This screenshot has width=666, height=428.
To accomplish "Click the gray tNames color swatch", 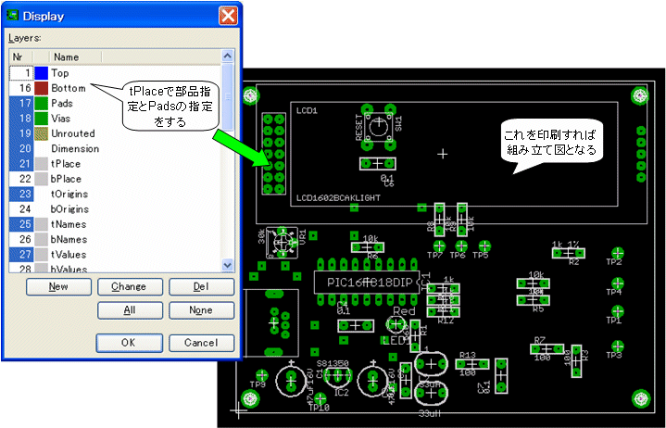I will tap(41, 224).
